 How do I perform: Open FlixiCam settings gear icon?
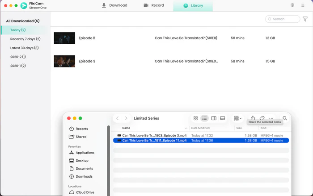click(292, 5)
